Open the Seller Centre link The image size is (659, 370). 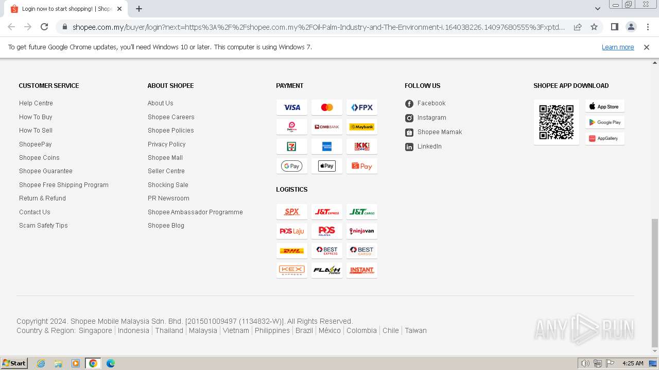[x=166, y=171]
